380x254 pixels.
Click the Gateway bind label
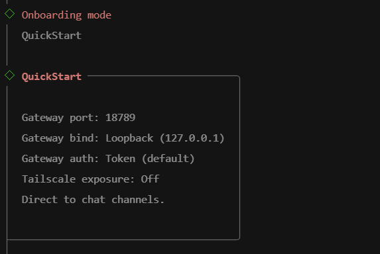pos(60,138)
